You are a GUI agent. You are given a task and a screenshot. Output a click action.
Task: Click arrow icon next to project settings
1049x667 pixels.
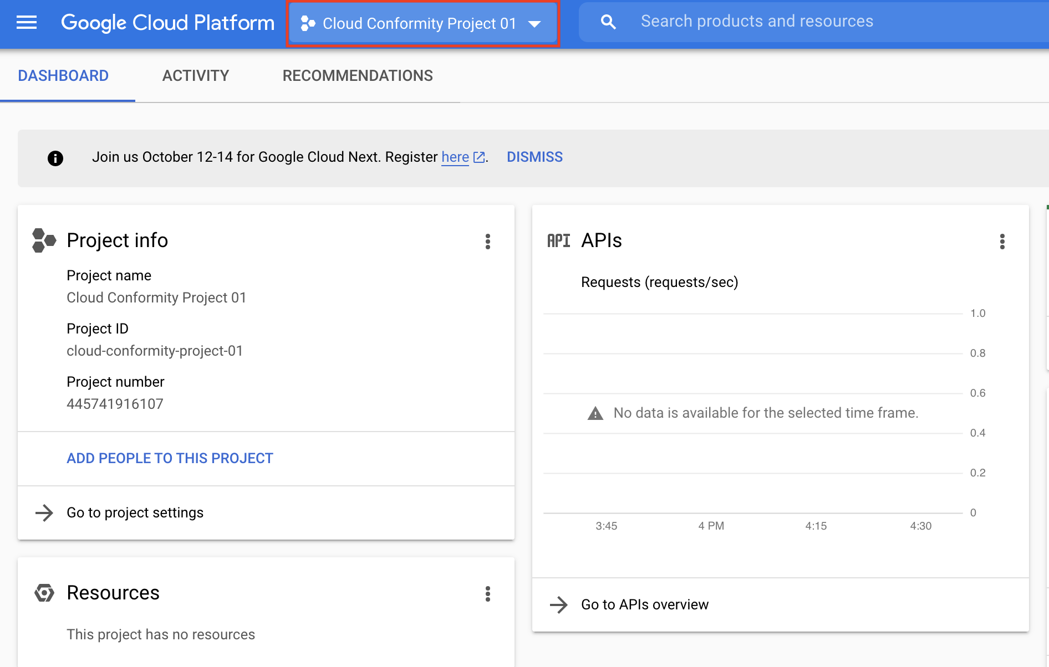point(44,513)
